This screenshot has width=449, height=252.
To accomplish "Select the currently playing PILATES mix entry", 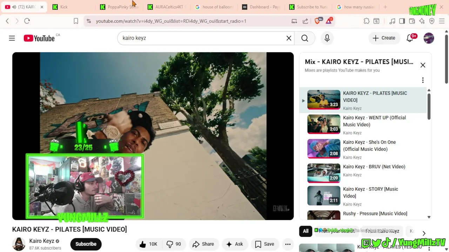I will (x=363, y=100).
